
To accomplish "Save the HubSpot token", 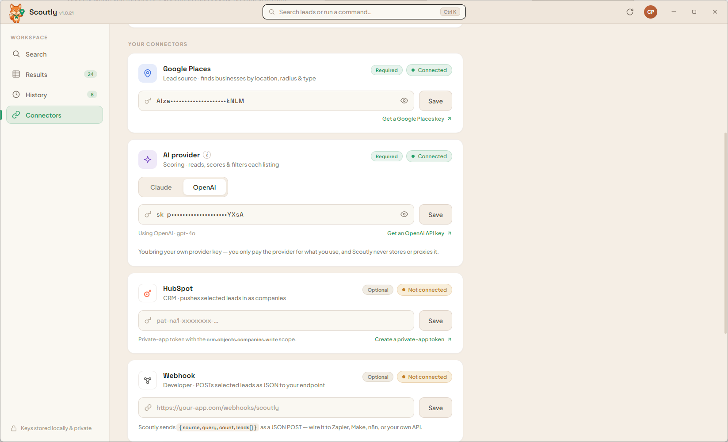I will 435,320.
